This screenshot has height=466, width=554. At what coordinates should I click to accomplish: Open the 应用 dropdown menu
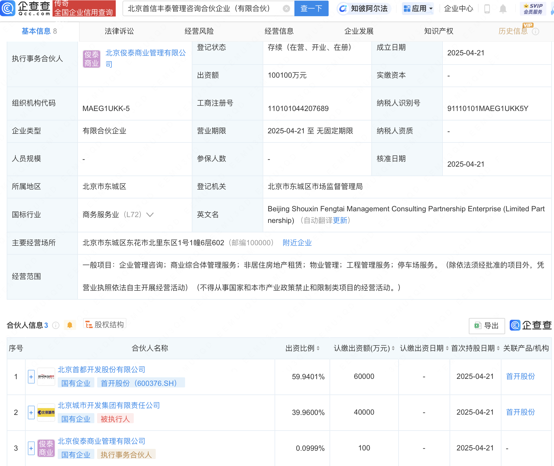pos(418,9)
